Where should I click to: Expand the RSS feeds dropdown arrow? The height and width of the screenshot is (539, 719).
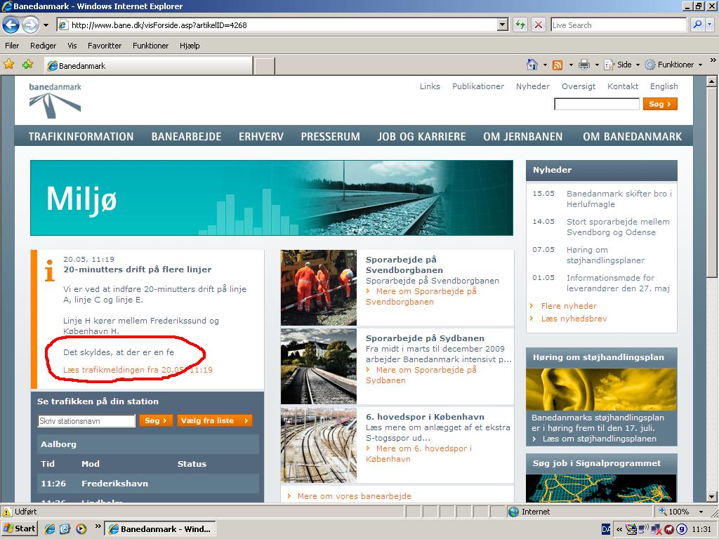pos(571,65)
